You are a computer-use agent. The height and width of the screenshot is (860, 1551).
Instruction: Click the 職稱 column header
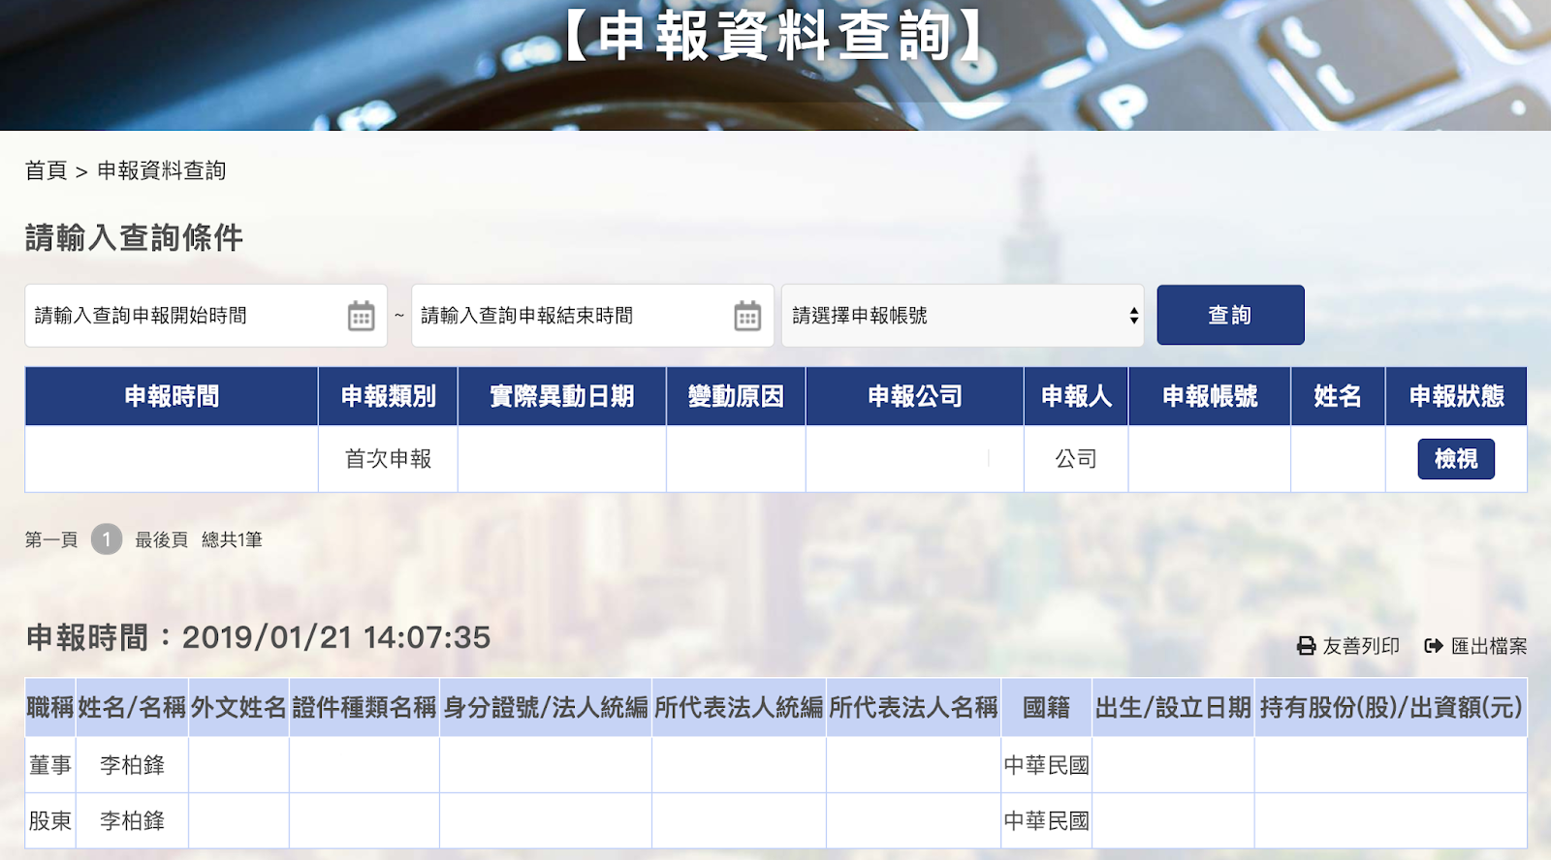[50, 708]
